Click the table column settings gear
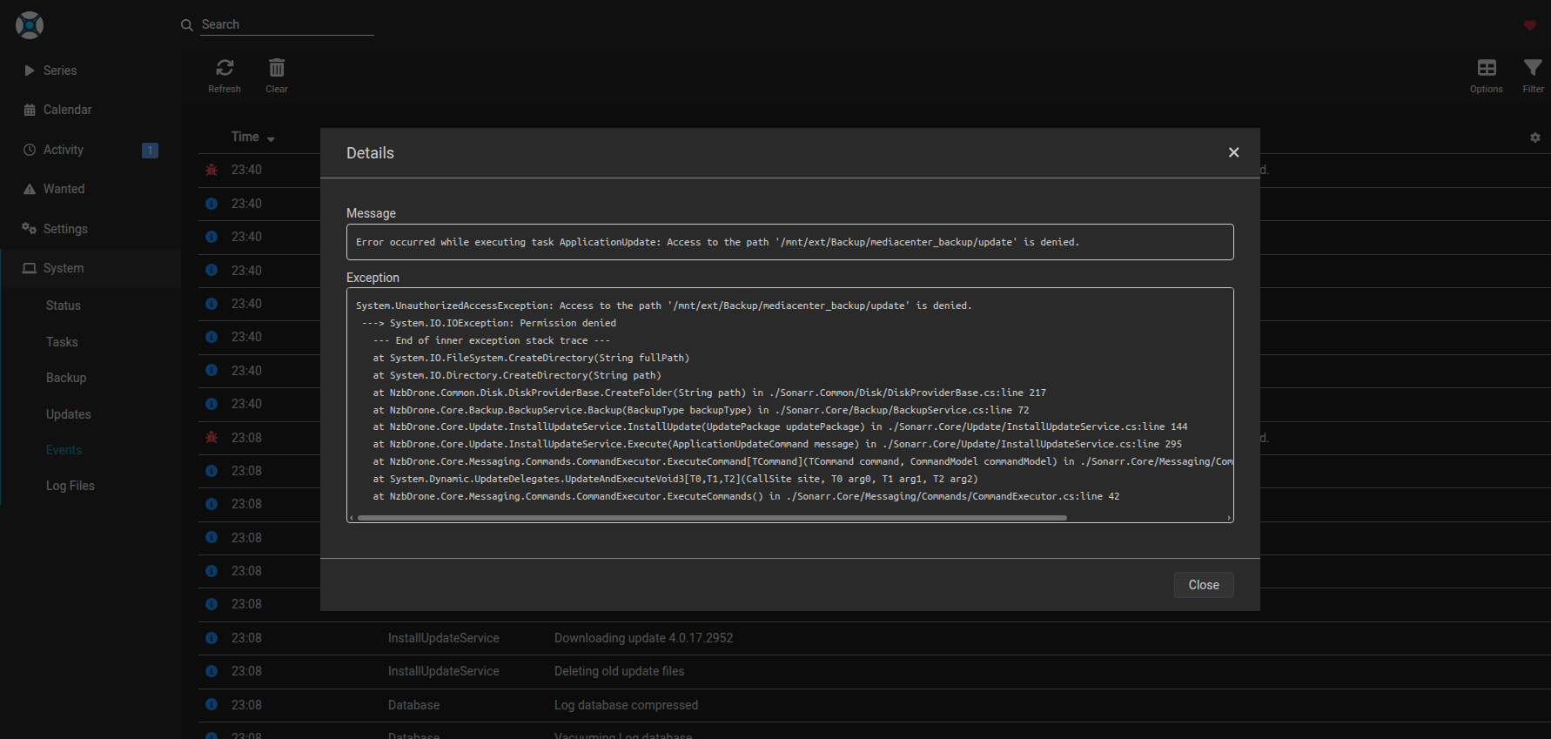The width and height of the screenshot is (1551, 739). coord(1535,138)
